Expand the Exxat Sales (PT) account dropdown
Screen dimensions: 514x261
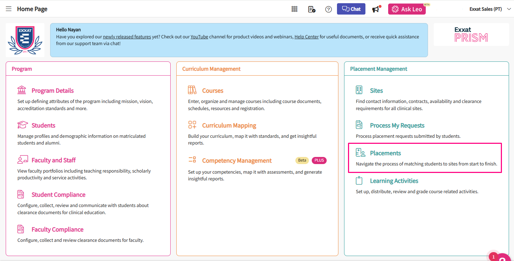coord(490,9)
